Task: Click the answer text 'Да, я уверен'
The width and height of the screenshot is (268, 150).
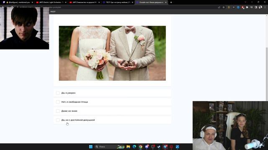Action: point(68,93)
